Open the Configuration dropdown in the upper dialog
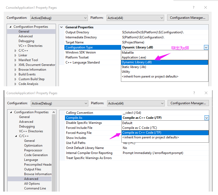Screen dimensions: 218x195 tap(85, 18)
